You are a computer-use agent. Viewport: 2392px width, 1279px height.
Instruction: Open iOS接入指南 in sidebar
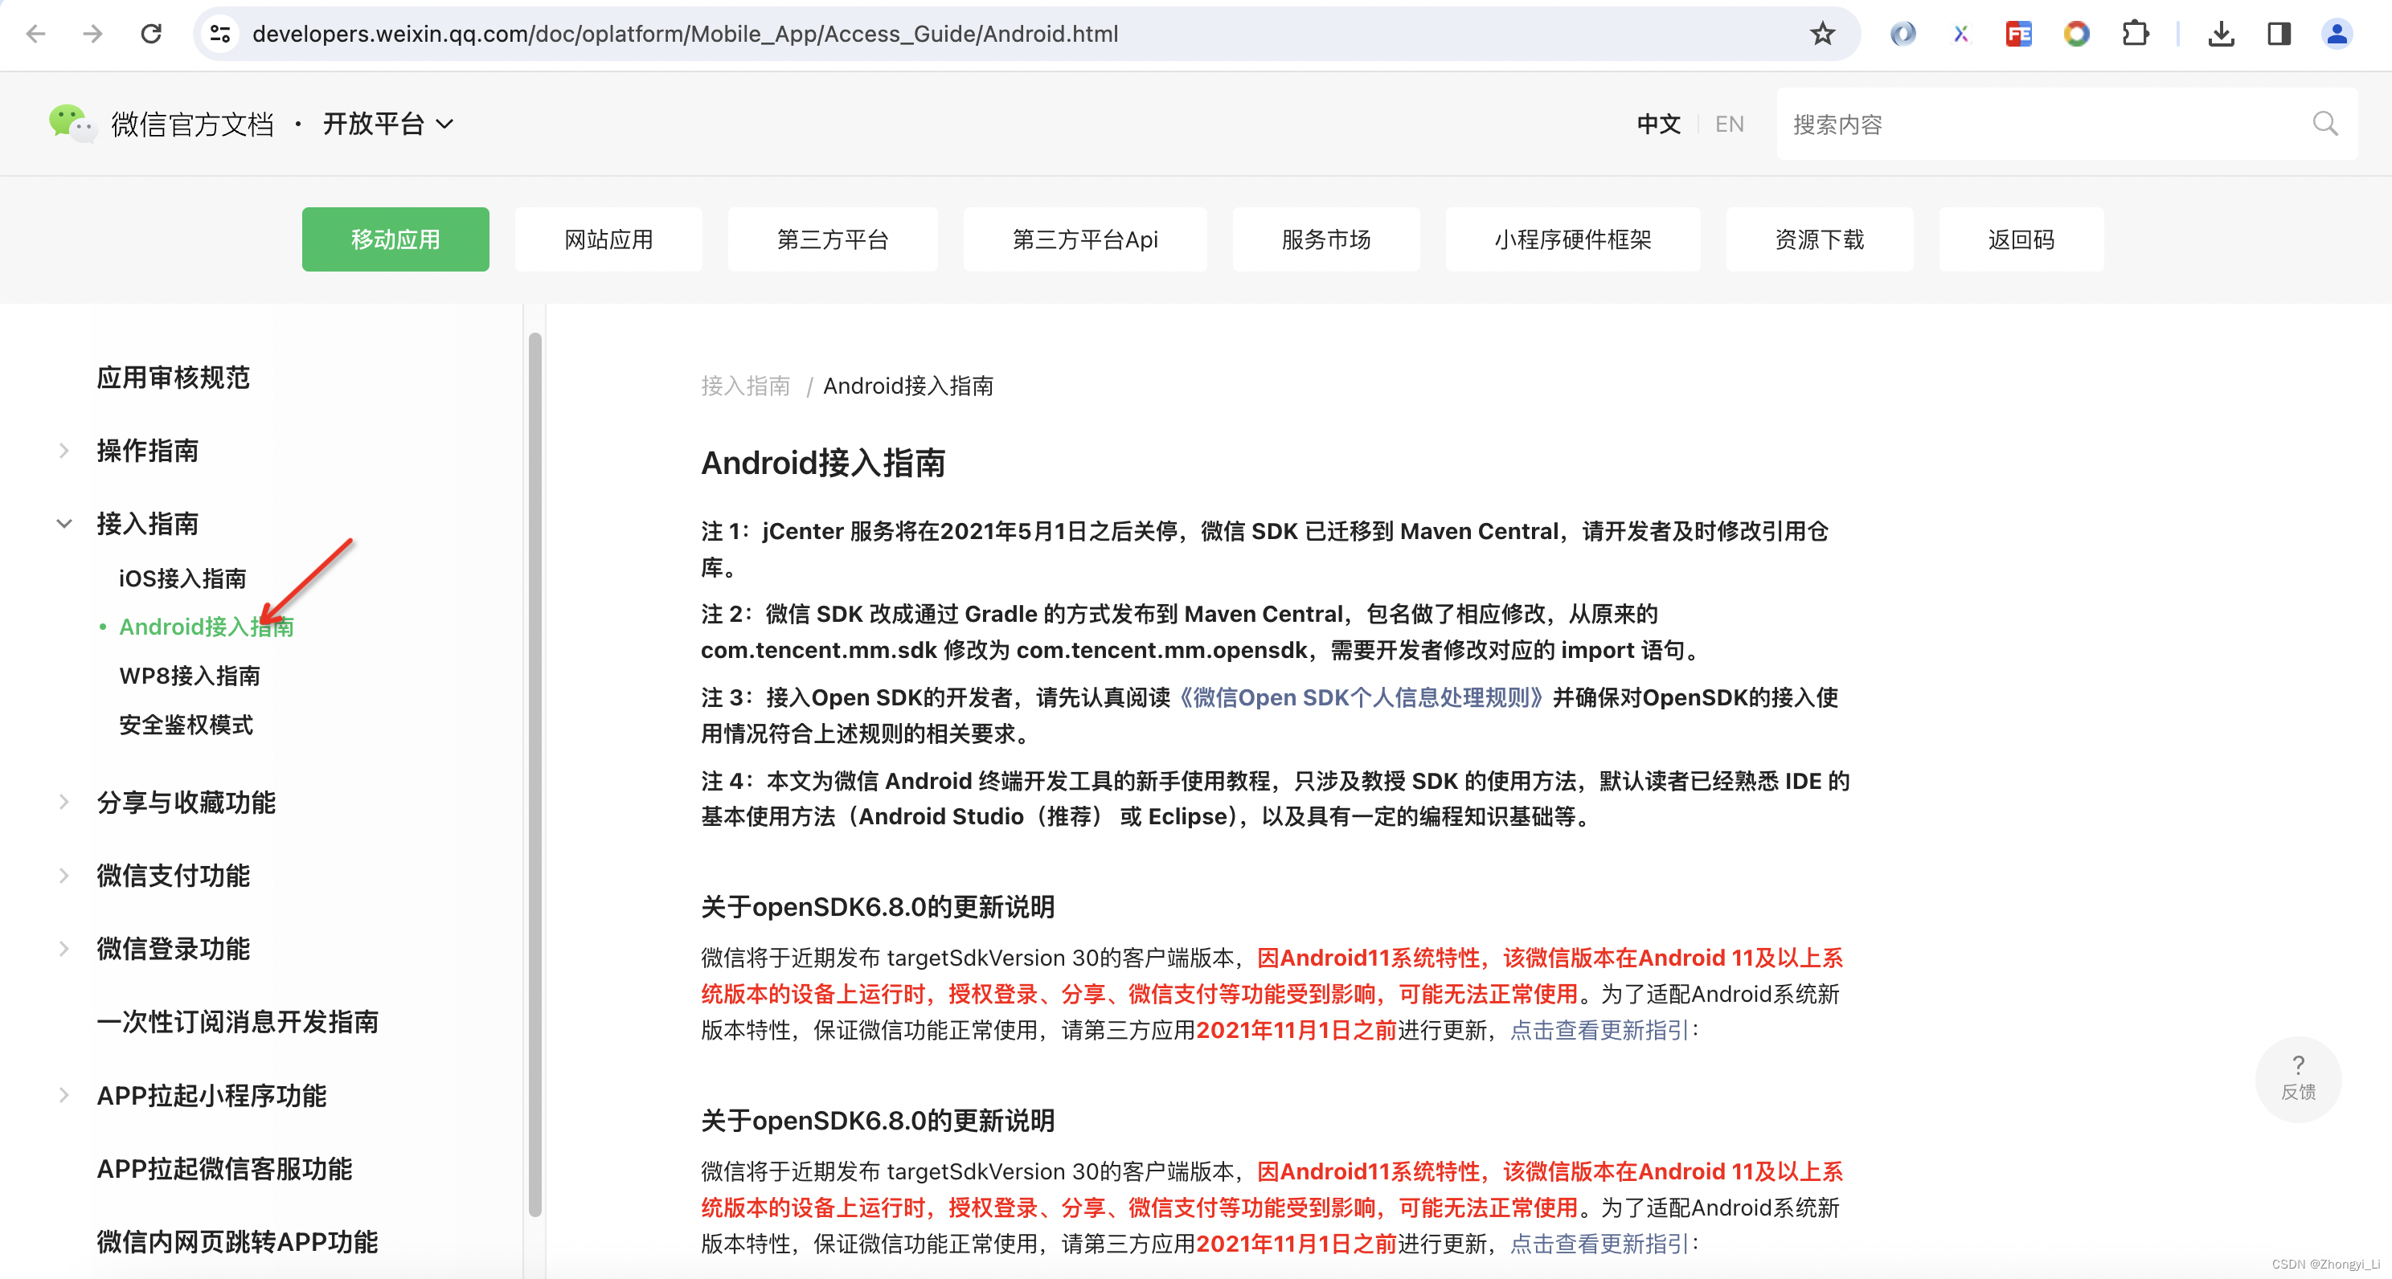[x=182, y=578]
